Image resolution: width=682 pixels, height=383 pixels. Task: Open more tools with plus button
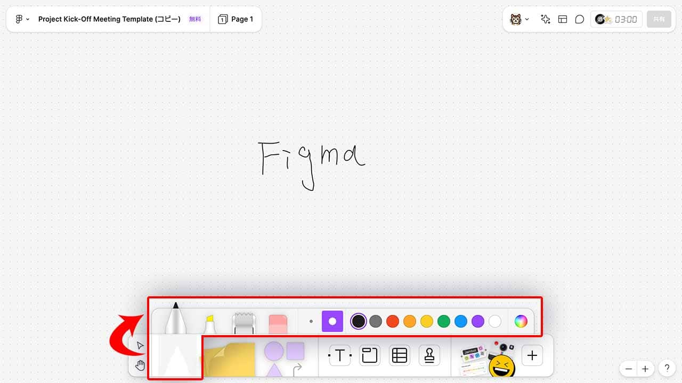click(532, 355)
